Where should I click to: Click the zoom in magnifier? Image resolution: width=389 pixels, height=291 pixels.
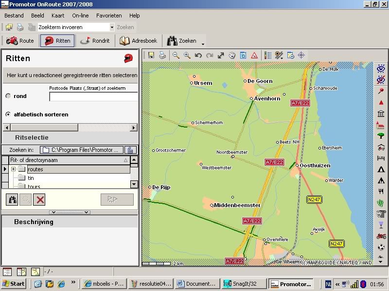tap(187, 55)
